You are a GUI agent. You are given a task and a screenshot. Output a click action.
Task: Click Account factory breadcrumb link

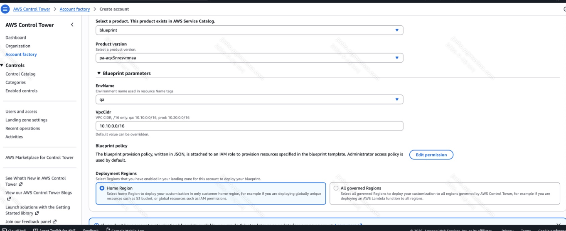coord(75,9)
